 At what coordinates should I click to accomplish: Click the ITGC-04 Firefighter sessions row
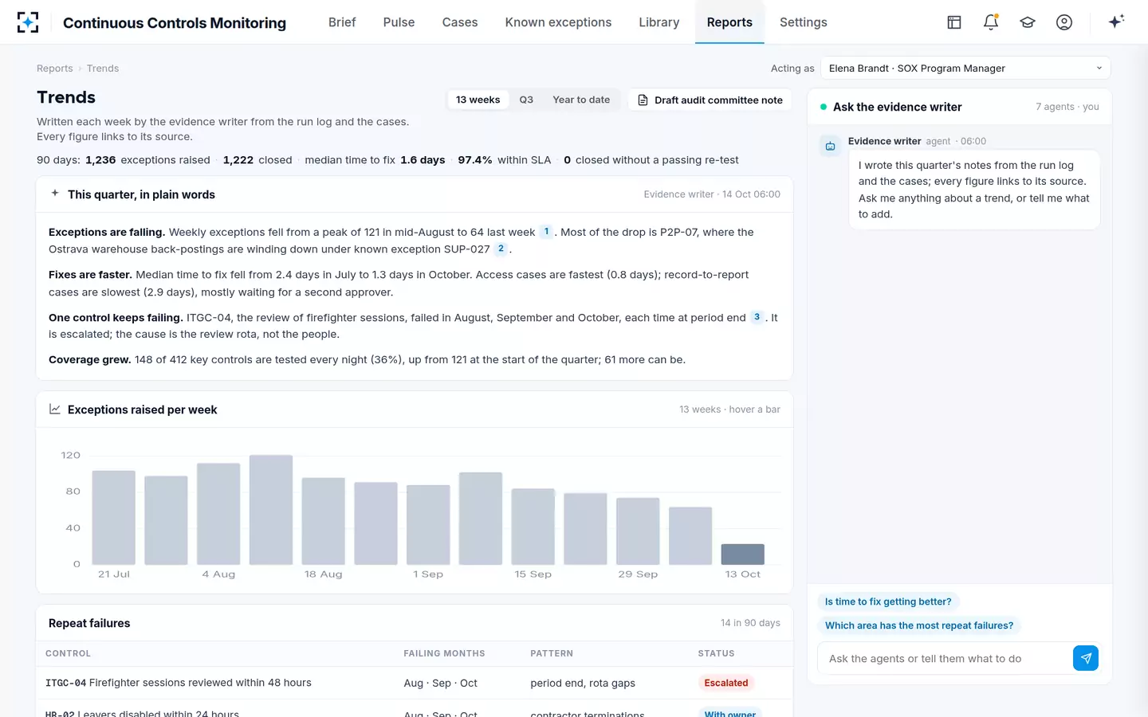tap(415, 683)
